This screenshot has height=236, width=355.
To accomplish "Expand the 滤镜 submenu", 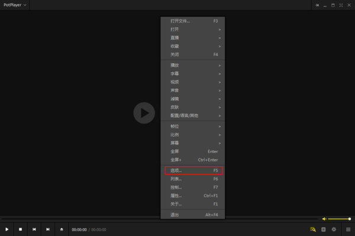I will click(193, 99).
